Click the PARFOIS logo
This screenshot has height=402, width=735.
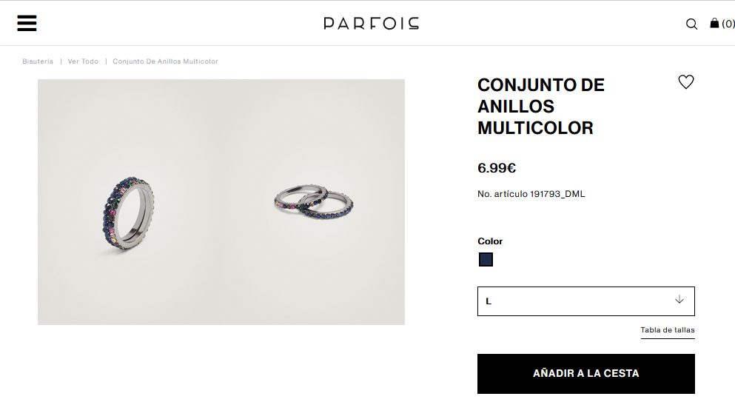[x=372, y=24]
